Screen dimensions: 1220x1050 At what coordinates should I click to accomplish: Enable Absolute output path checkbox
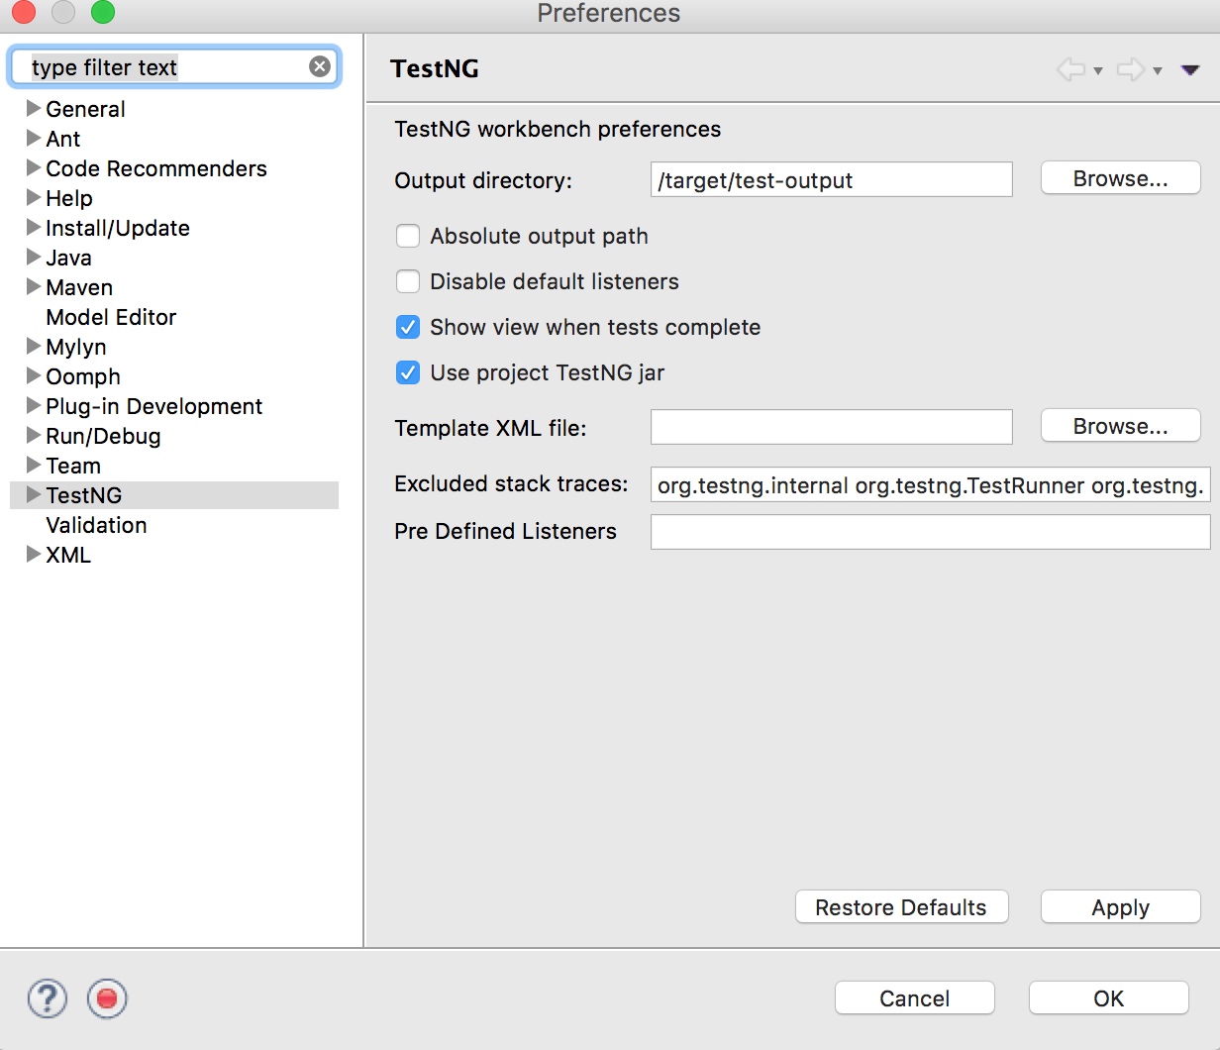[408, 236]
